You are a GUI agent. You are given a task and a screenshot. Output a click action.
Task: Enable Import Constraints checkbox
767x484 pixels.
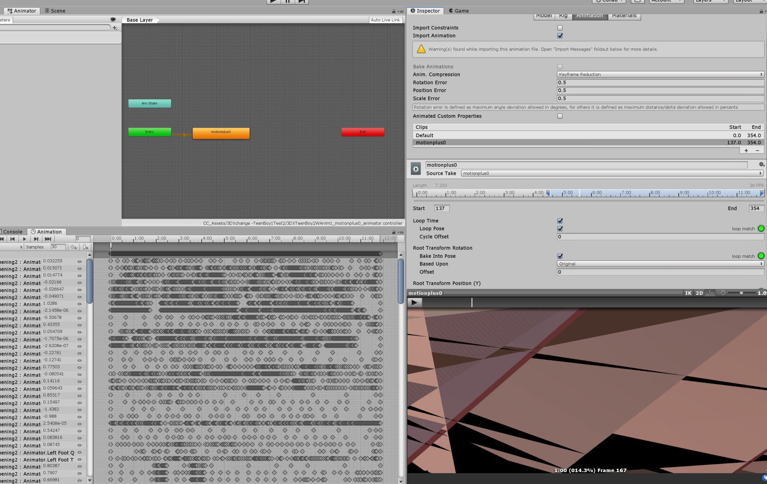pos(560,28)
